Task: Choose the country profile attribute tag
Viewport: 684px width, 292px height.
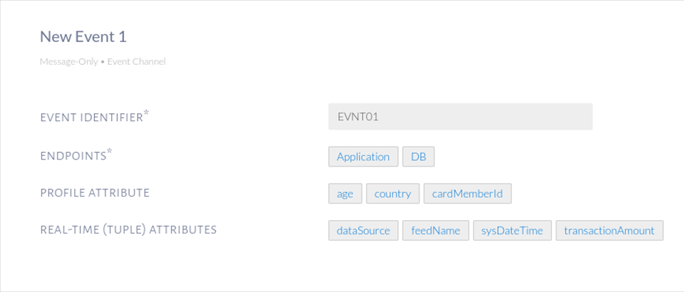Action: pos(392,194)
